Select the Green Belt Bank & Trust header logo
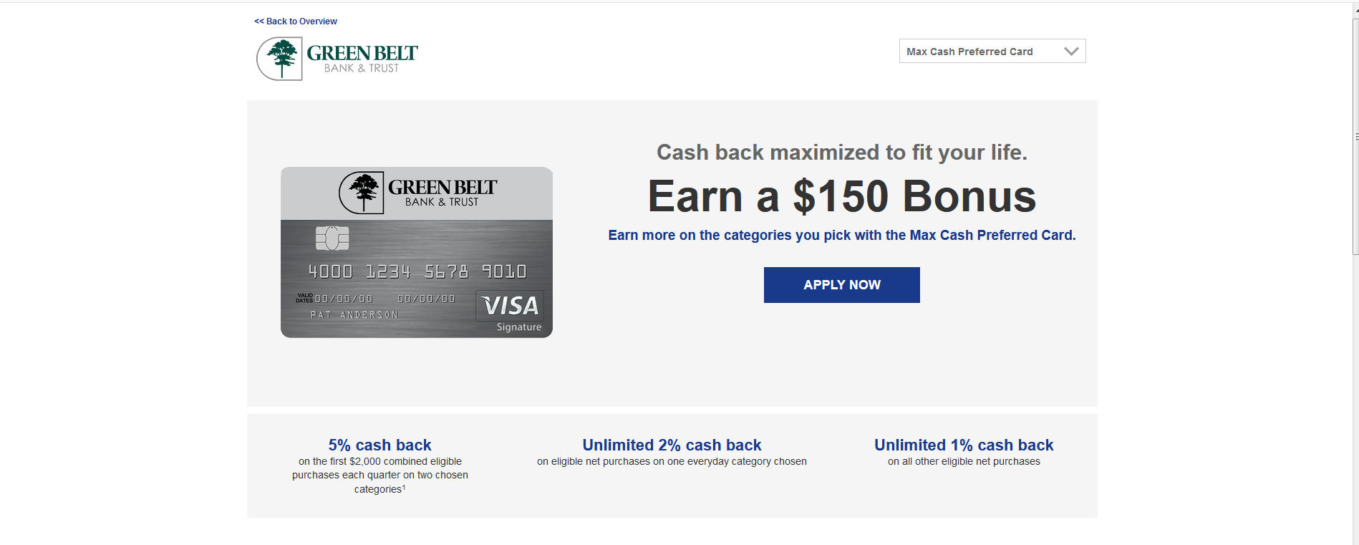Screen dimensions: 1359x545 [x=337, y=57]
